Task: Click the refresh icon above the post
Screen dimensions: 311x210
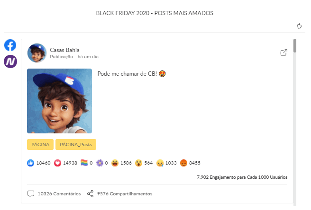Action: coord(299,26)
